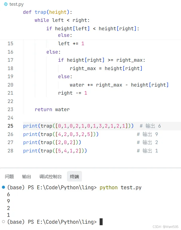Select the 终端 tab
Image resolution: width=181 pixels, height=230 pixels.
(x=74, y=176)
